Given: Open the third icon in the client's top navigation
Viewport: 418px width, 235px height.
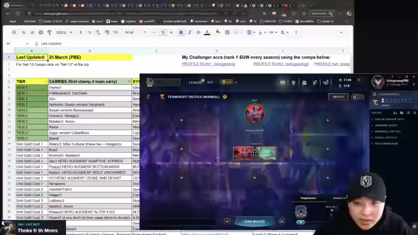Looking at the screenshot, I should [304, 83].
